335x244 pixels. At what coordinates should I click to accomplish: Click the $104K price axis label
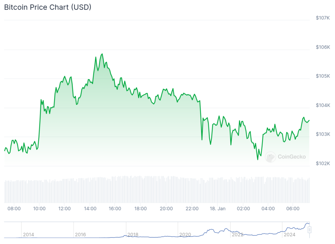tap(323, 105)
